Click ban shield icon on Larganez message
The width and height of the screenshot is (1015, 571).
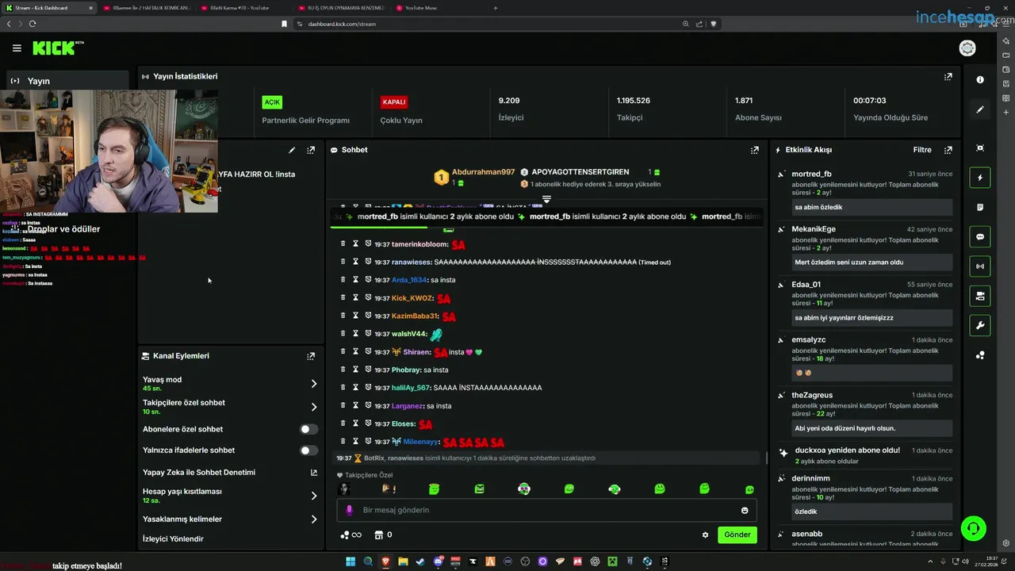tap(368, 405)
